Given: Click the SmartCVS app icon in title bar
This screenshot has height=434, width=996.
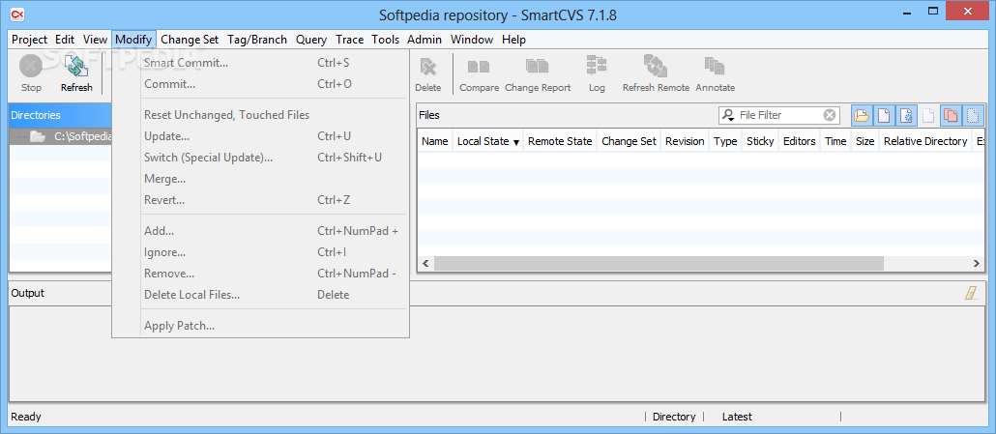Looking at the screenshot, I should 17,14.
